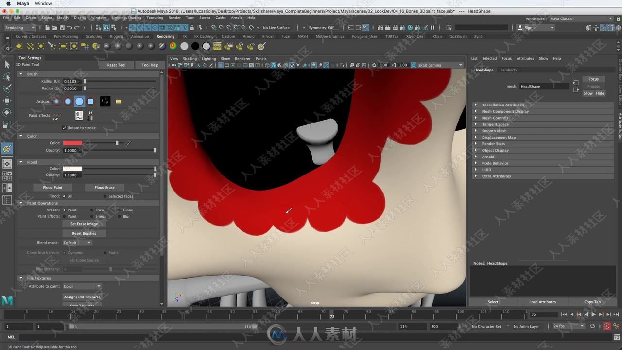Click the cream Flood Color swatch
This screenshot has height=350, width=622.
(x=72, y=169)
